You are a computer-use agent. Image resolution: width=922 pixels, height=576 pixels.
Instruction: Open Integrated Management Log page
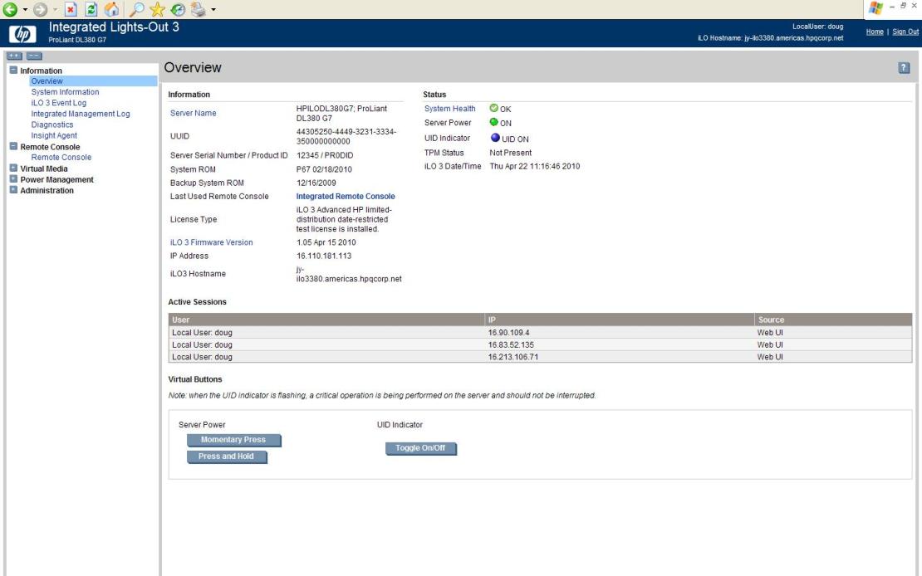pos(81,114)
